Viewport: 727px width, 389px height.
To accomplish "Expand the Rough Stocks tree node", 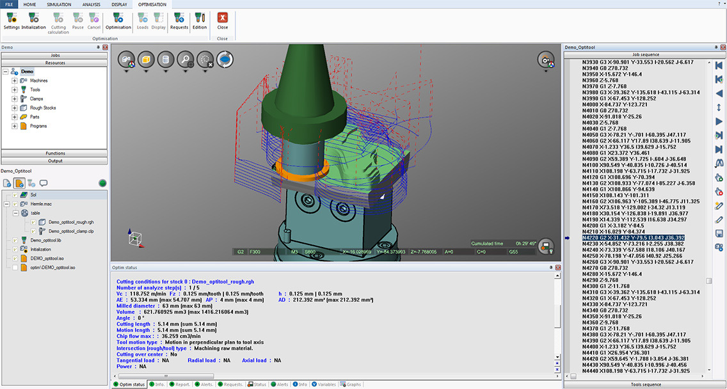I will 14,108.
